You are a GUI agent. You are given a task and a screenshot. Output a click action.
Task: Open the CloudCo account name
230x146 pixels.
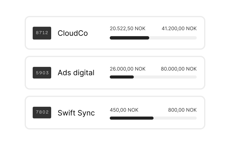73,33
